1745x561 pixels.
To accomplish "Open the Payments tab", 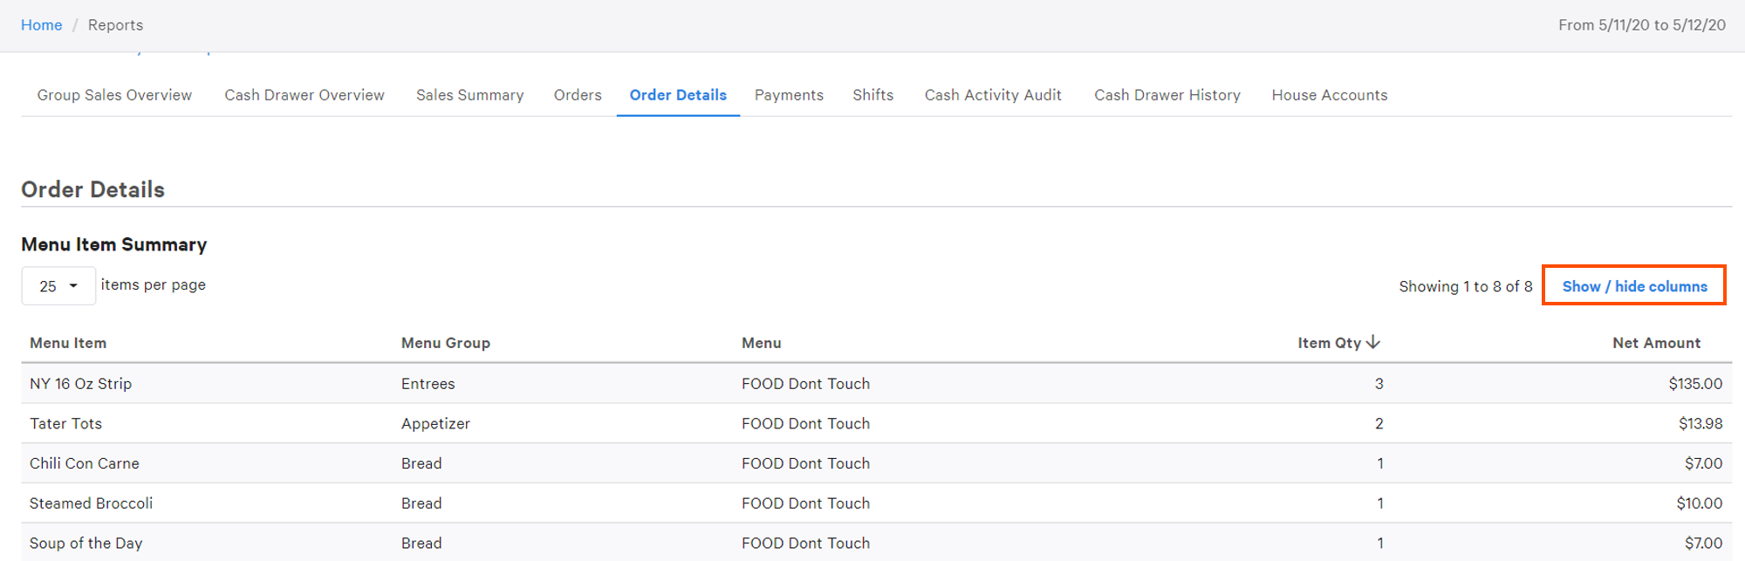I will pos(789,95).
